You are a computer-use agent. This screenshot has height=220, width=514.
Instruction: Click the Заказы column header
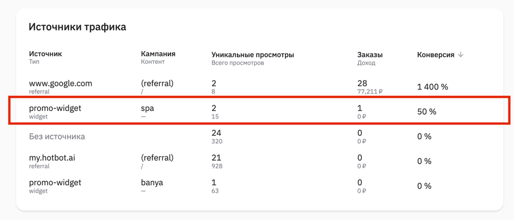pyautogui.click(x=370, y=55)
